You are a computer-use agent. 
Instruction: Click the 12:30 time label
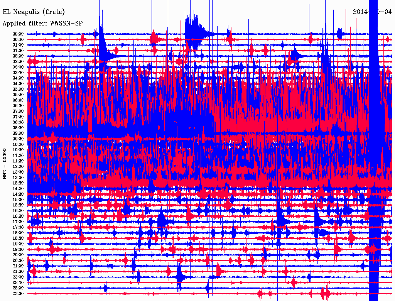[18, 172]
